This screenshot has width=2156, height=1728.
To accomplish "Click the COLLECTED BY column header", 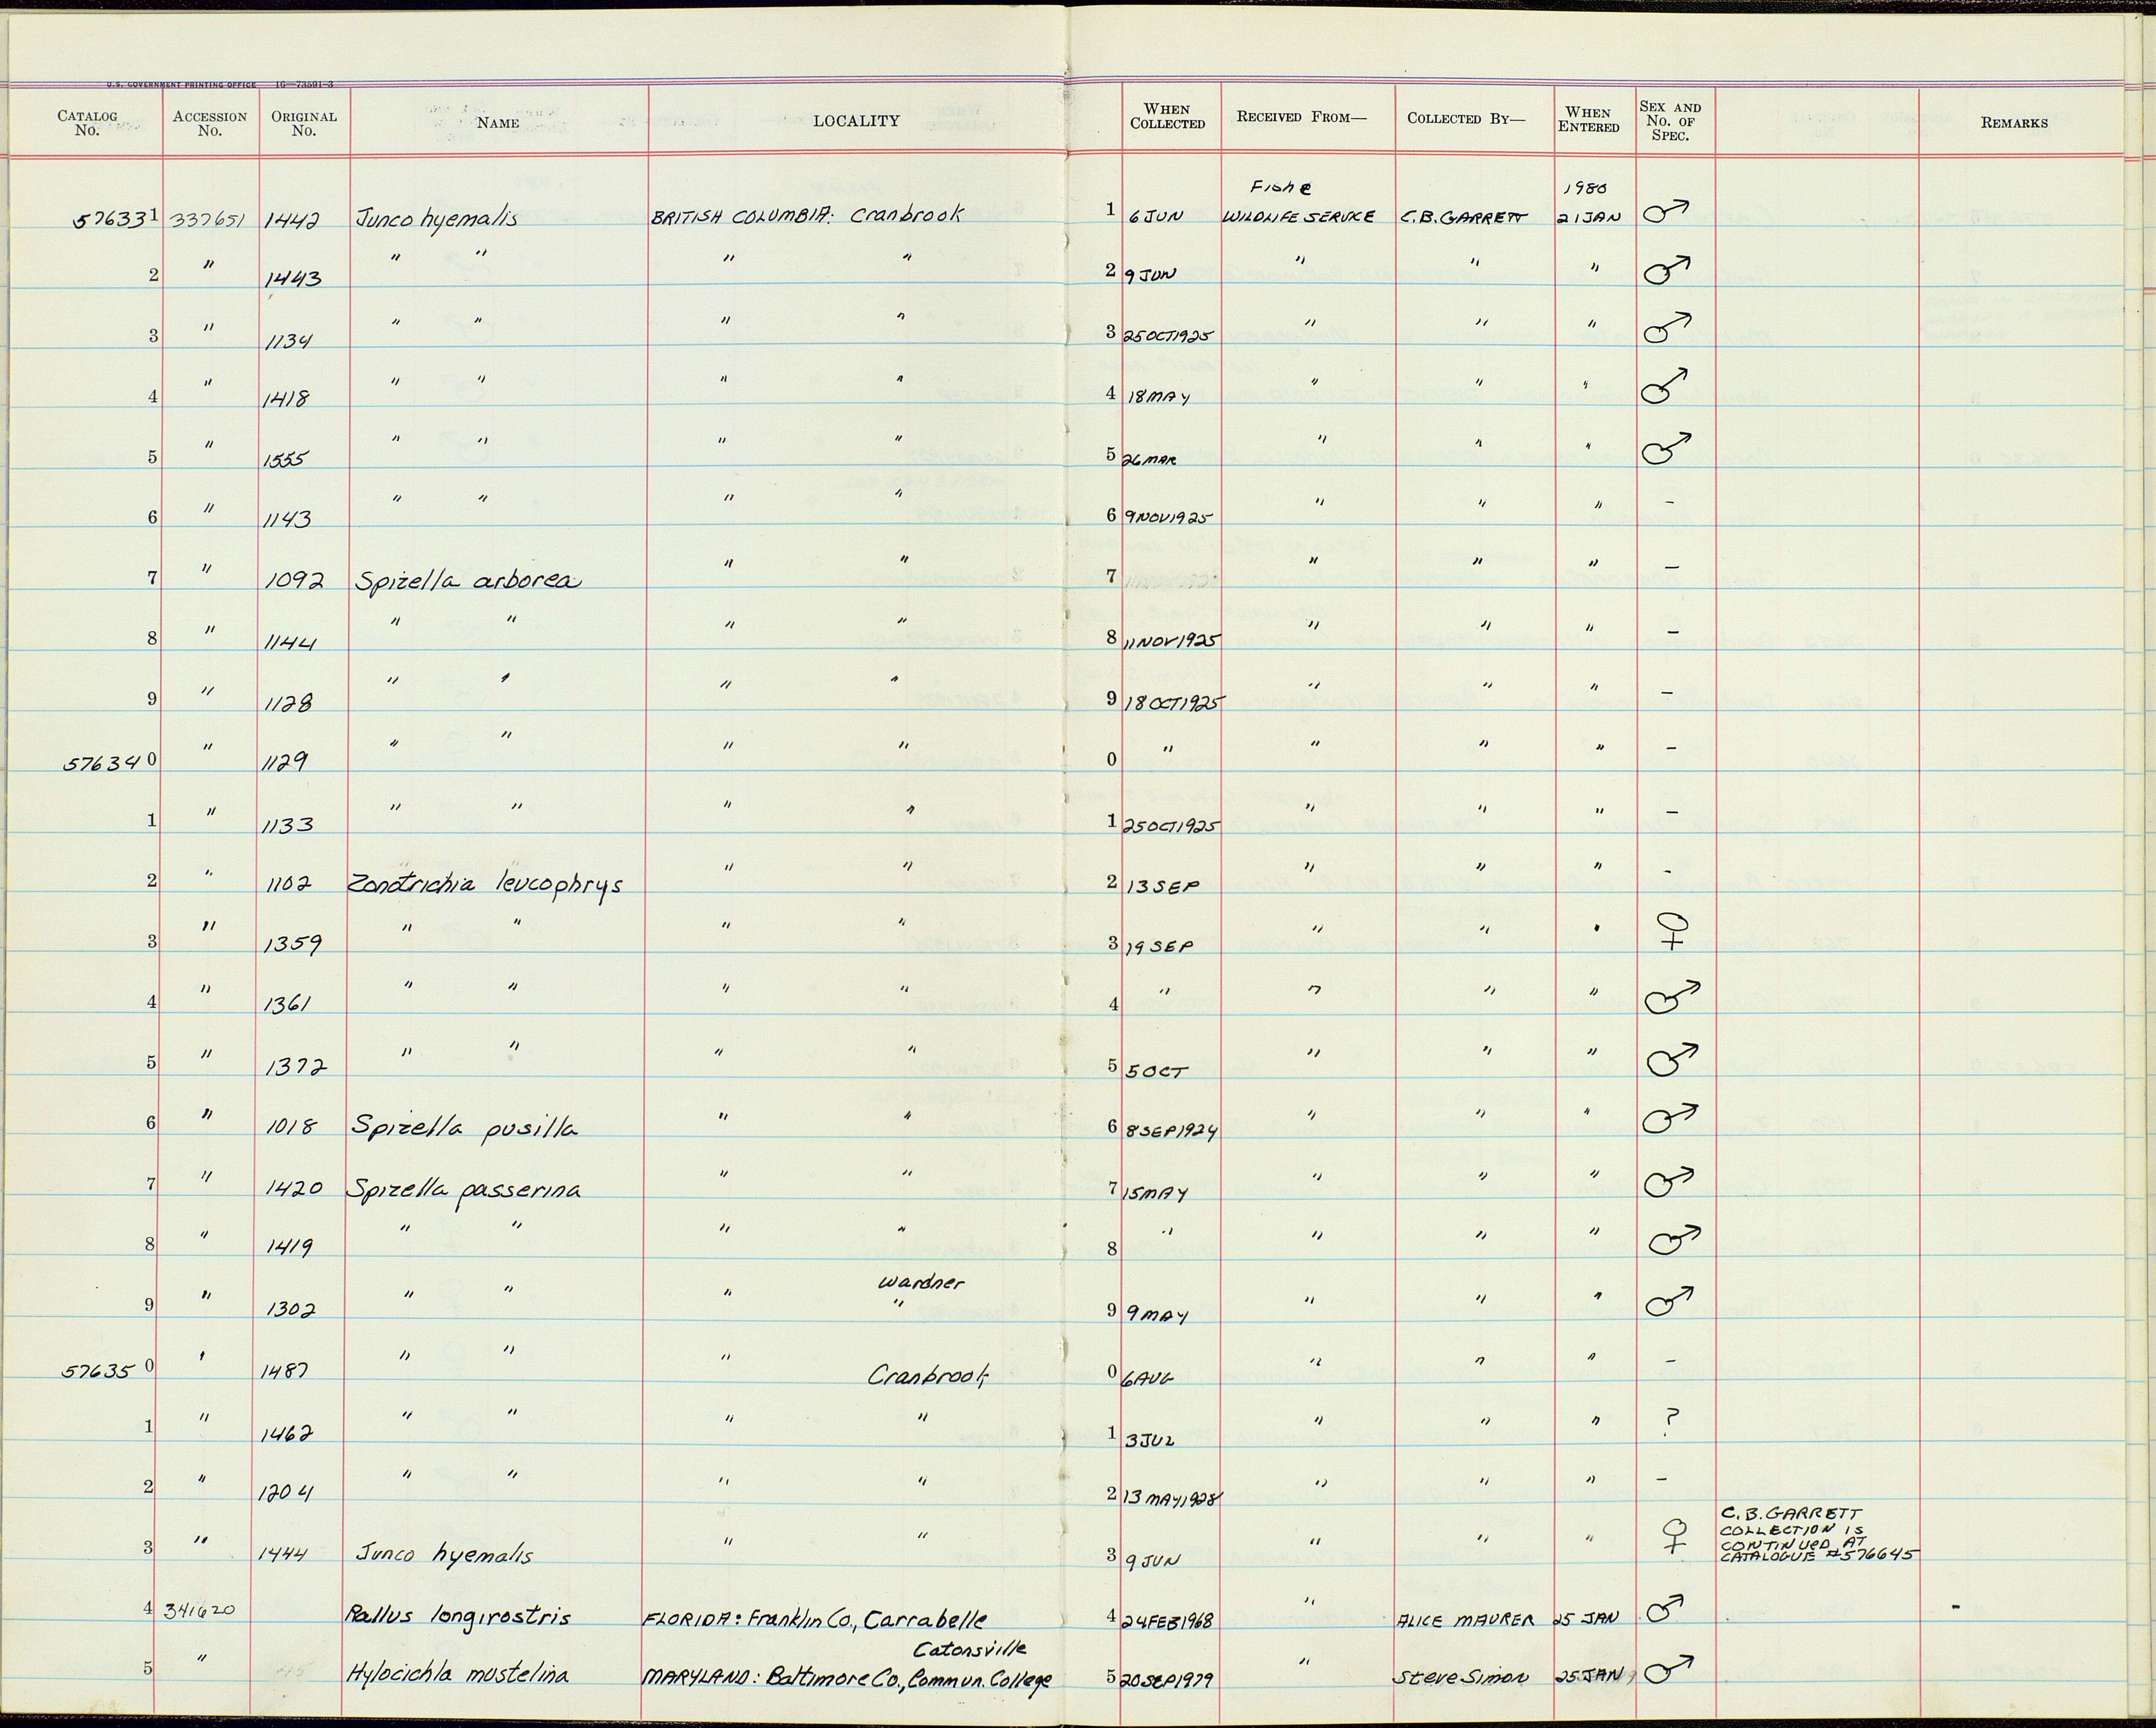I will pos(1466,118).
